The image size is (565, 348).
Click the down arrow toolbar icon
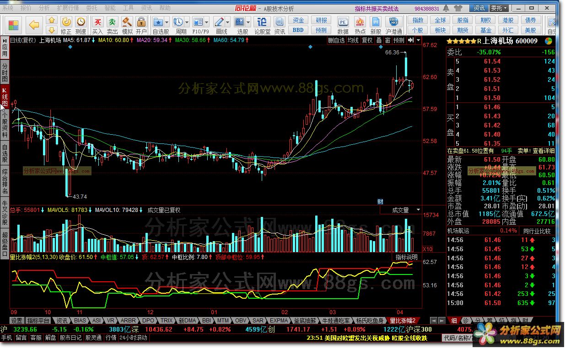[52, 30]
